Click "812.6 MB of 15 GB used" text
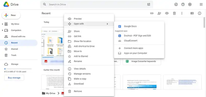This screenshot has width=206, height=97. tap(15, 72)
